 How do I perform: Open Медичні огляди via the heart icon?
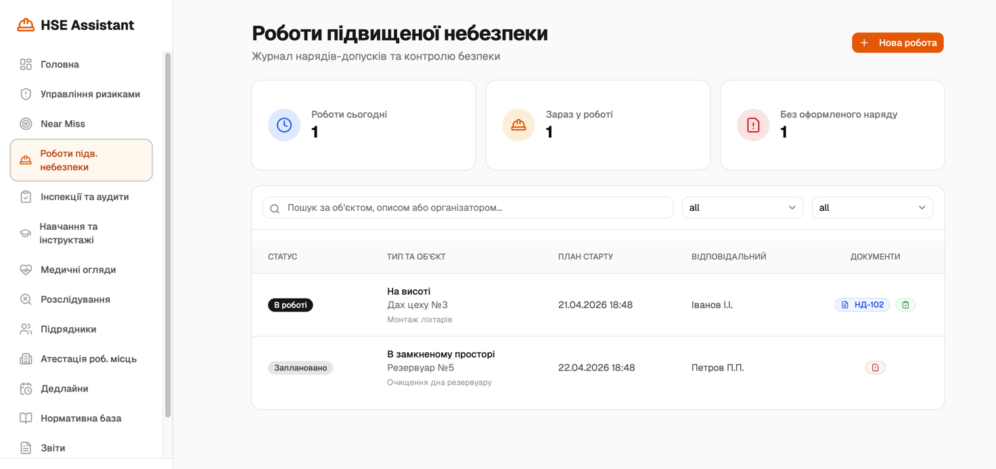point(26,269)
